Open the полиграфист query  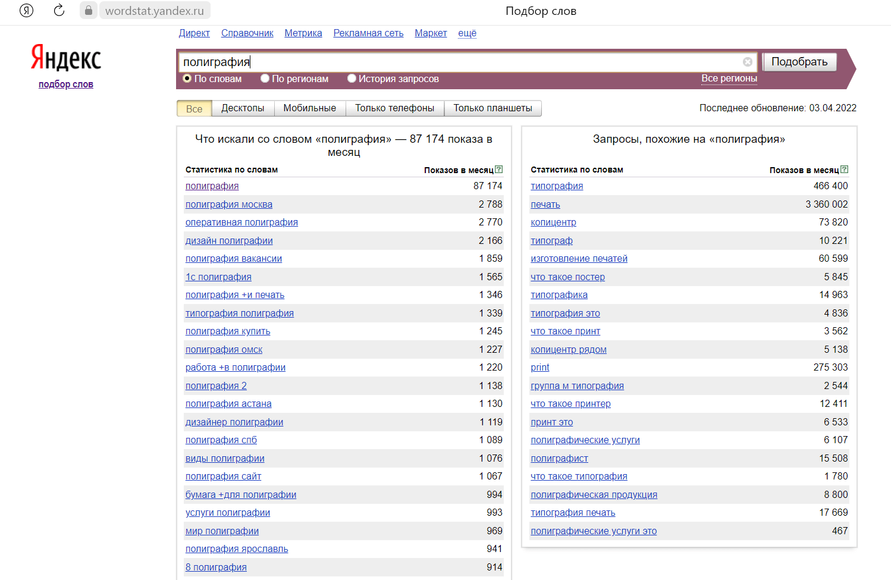tap(559, 459)
